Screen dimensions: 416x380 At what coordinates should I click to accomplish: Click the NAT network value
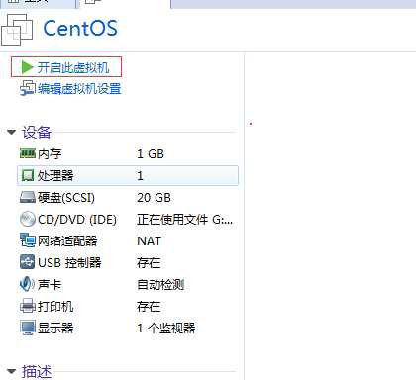[x=149, y=241]
